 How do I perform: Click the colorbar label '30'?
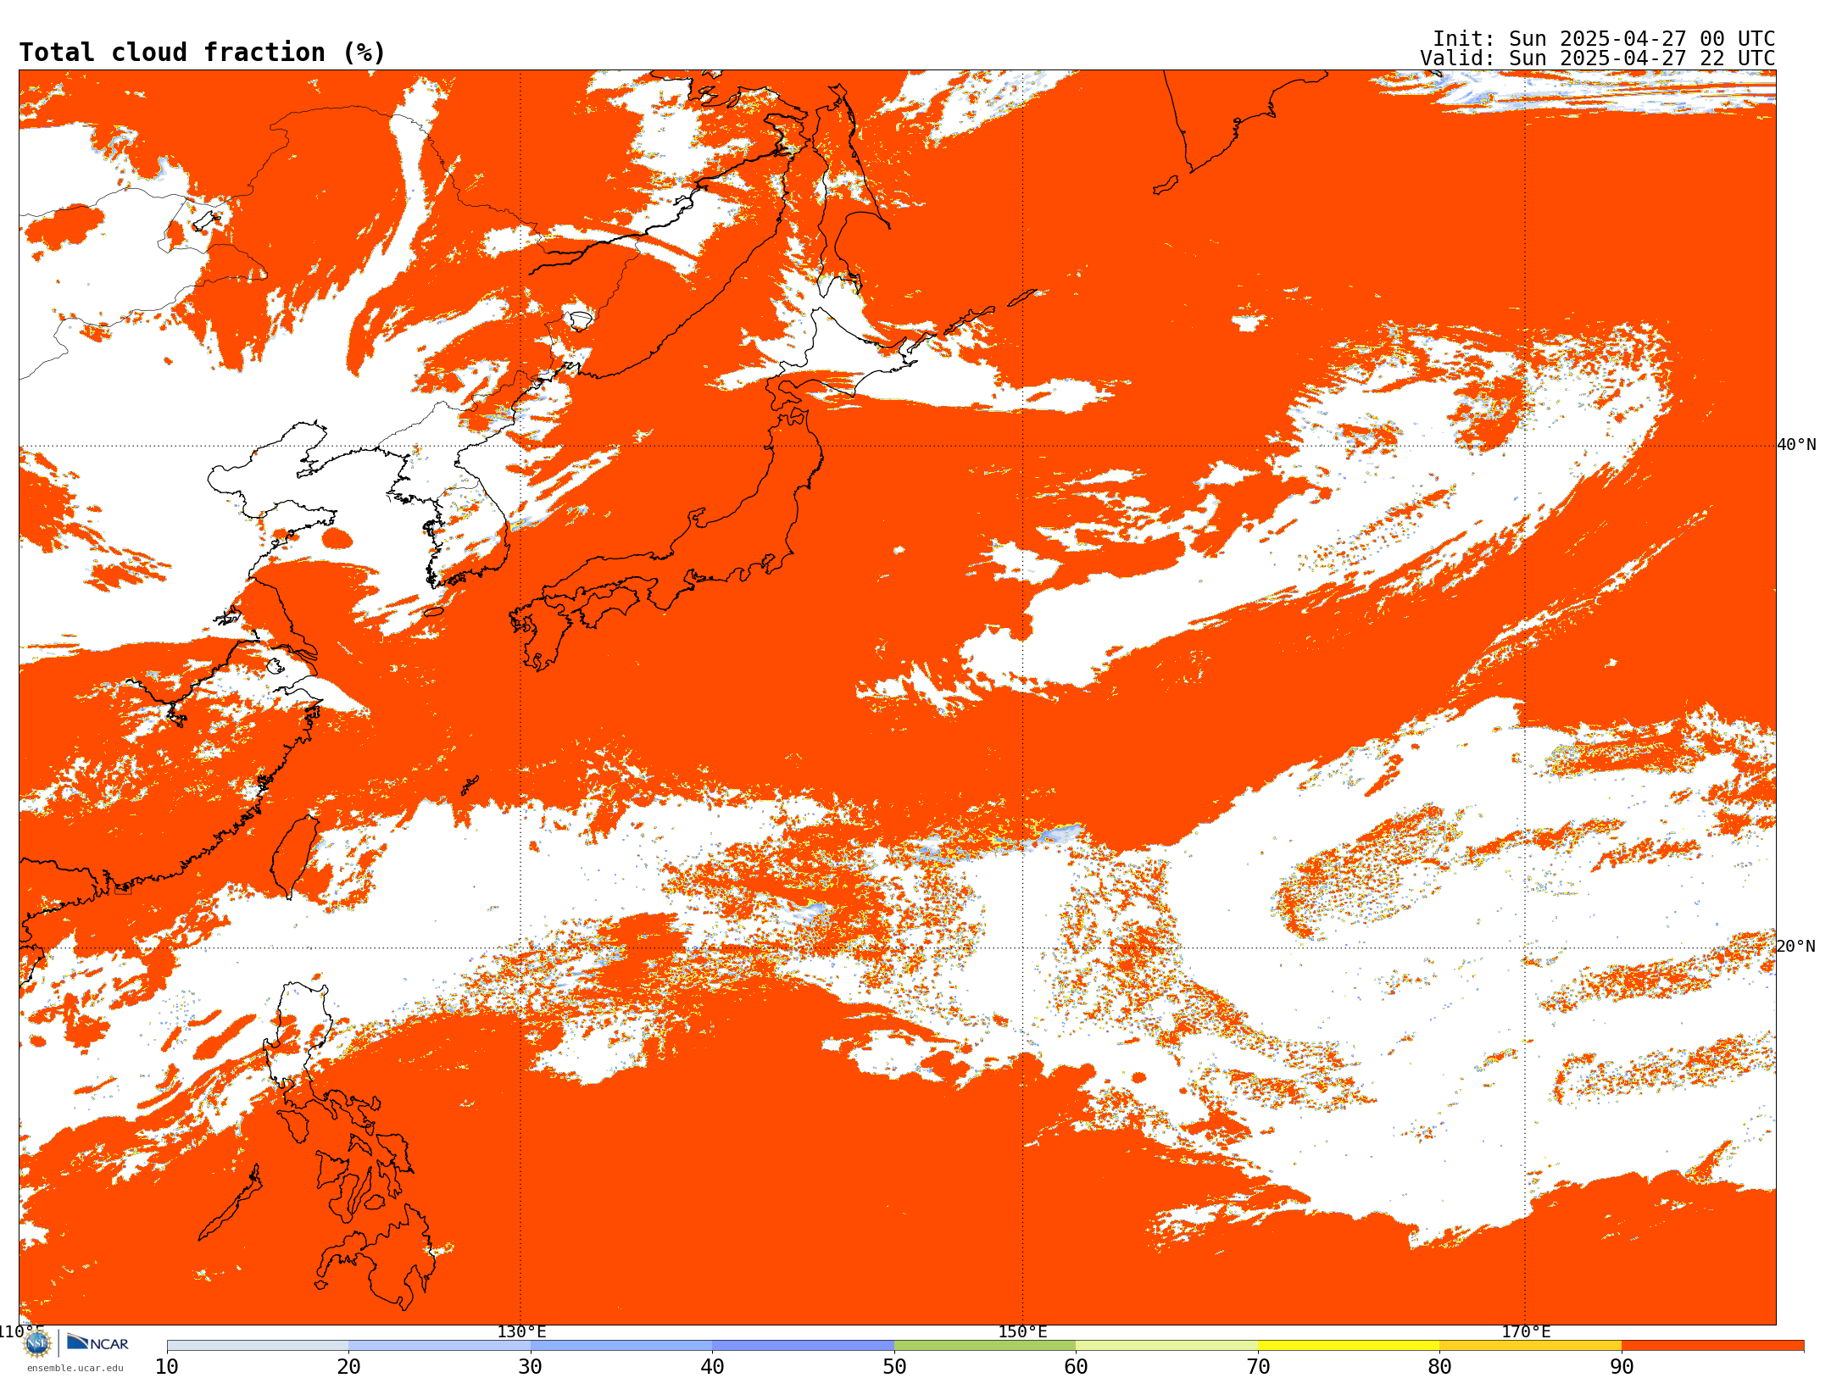point(531,1366)
